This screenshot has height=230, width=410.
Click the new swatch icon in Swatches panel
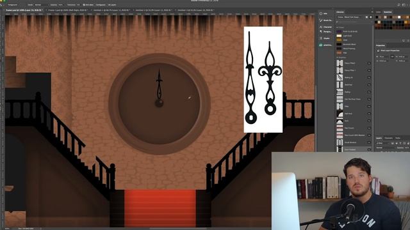pyautogui.click(x=404, y=41)
